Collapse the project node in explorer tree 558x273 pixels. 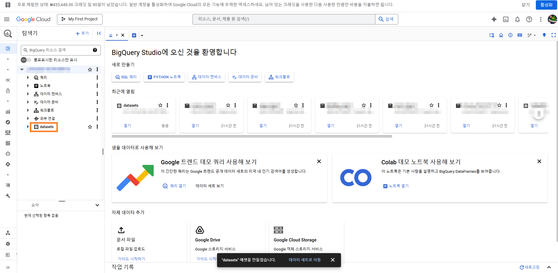point(22,70)
